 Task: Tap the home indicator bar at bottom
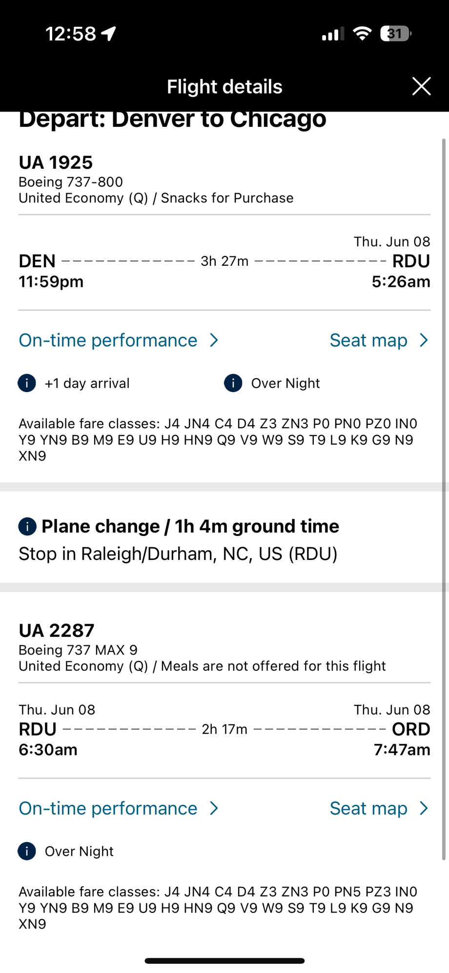click(224, 961)
